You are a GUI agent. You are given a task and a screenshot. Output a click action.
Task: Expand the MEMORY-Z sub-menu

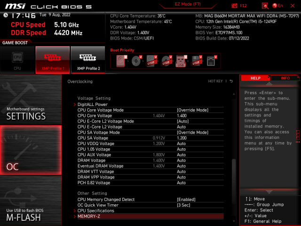[89, 216]
